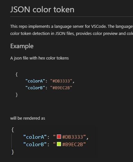Click the opening brace of first code block
Viewport: 133px width, 162px height.
(17, 74)
